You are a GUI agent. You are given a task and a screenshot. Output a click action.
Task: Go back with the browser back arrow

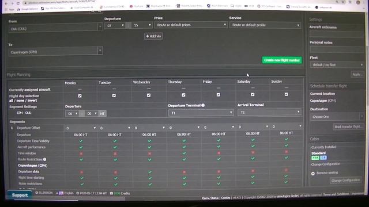pos(6,3)
